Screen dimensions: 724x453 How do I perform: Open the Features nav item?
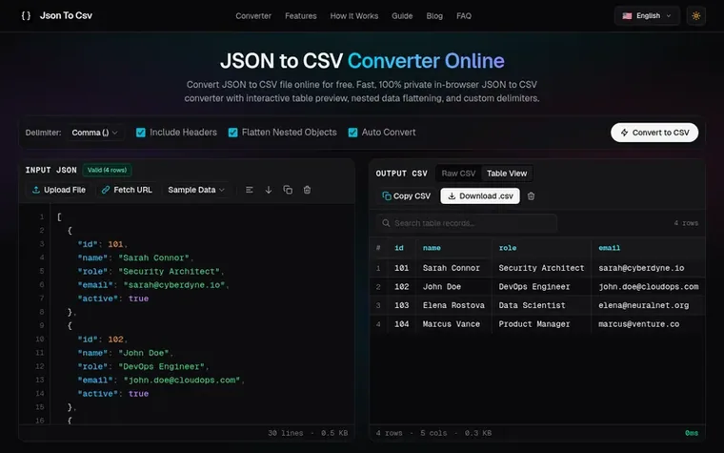coord(301,15)
